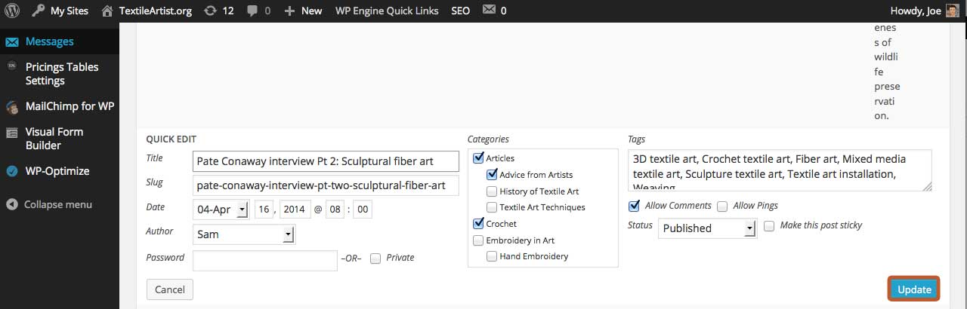Click the Update button
Viewport: 967px width, 309px height.
tap(914, 289)
